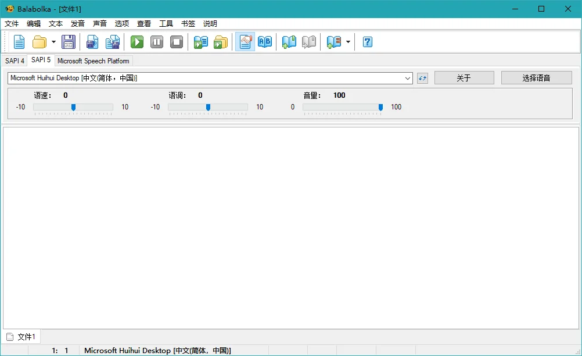582x356 pixels.
Task: Minimize the Balabolka window
Action: [x=515, y=9]
